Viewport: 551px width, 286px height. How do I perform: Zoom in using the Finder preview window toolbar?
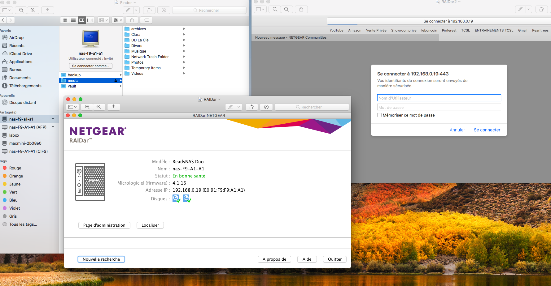pyautogui.click(x=33, y=10)
